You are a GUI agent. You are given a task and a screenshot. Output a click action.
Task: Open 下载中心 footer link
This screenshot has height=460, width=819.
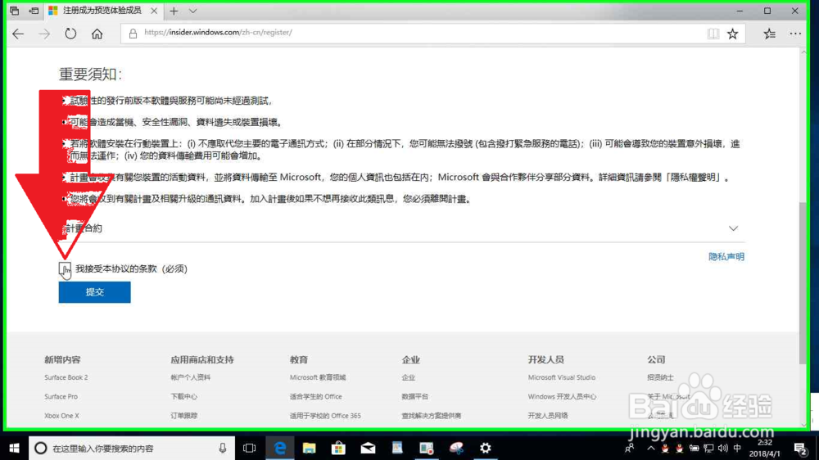183,397
